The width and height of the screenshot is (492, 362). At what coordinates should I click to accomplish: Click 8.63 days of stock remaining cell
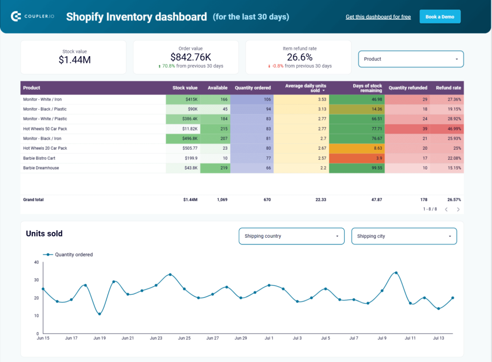tap(357, 148)
